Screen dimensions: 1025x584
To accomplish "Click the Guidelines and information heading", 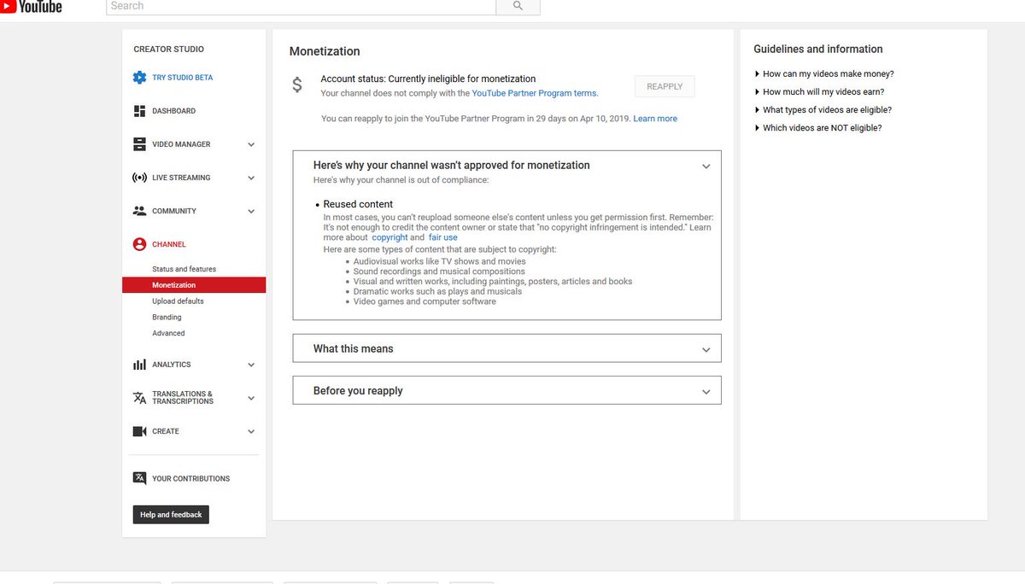I will click(818, 50).
